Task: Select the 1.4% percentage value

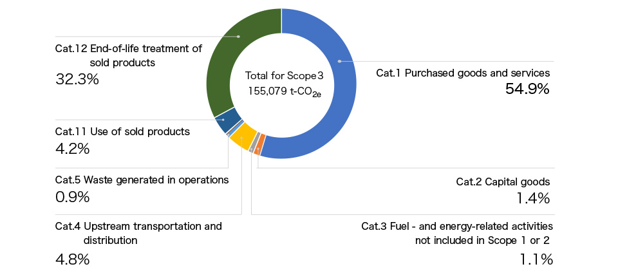Action: click(x=533, y=198)
